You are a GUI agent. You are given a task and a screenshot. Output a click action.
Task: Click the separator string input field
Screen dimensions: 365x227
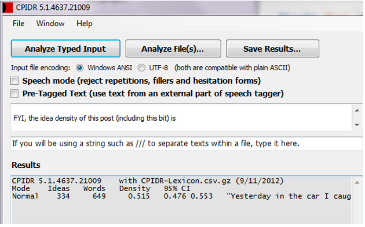pyautogui.click(x=186, y=143)
